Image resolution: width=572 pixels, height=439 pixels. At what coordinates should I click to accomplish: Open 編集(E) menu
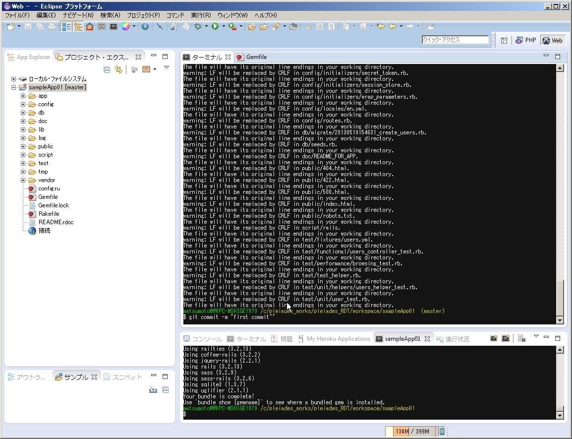tap(46, 15)
